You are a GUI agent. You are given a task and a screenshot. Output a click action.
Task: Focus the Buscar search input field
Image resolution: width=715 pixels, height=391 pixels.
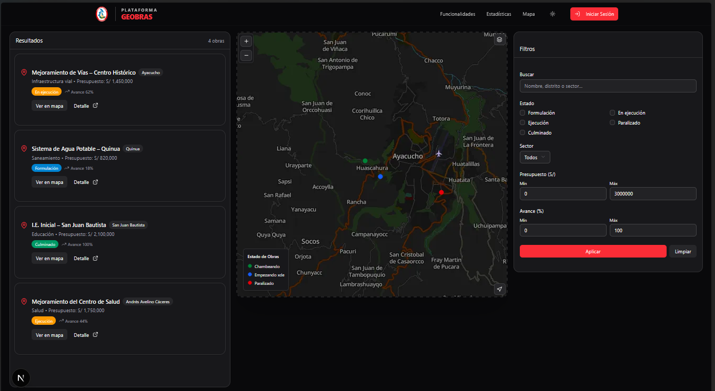608,86
